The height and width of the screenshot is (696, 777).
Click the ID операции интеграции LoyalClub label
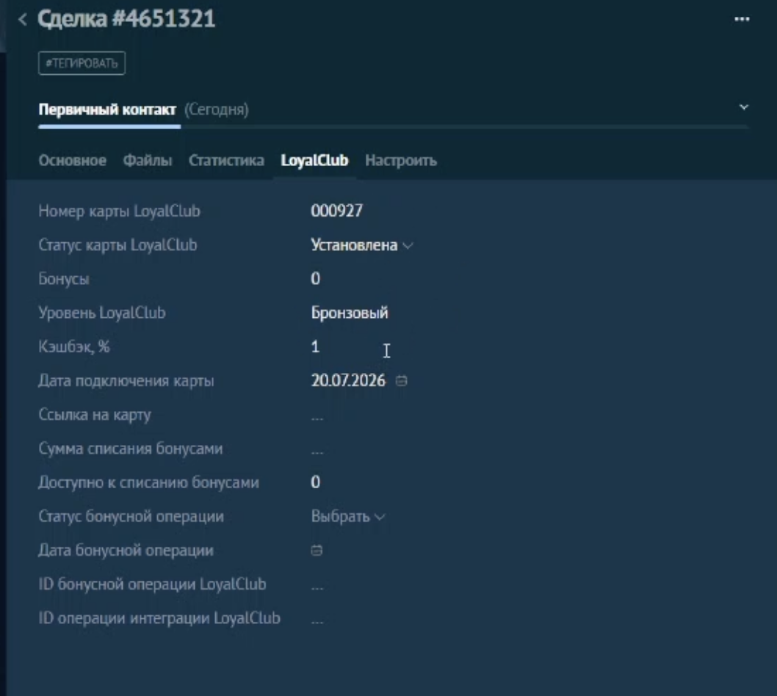(x=159, y=618)
